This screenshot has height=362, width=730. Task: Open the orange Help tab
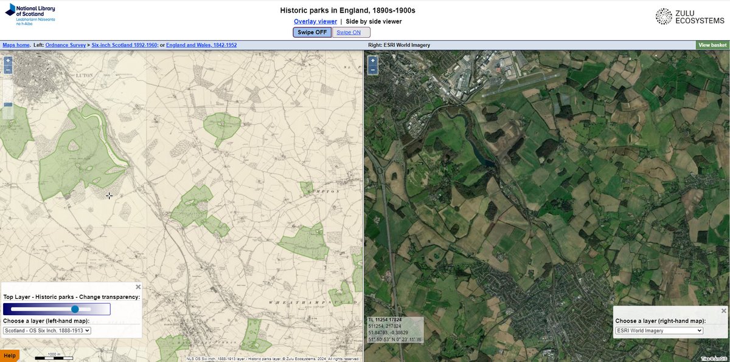pyautogui.click(x=9, y=355)
